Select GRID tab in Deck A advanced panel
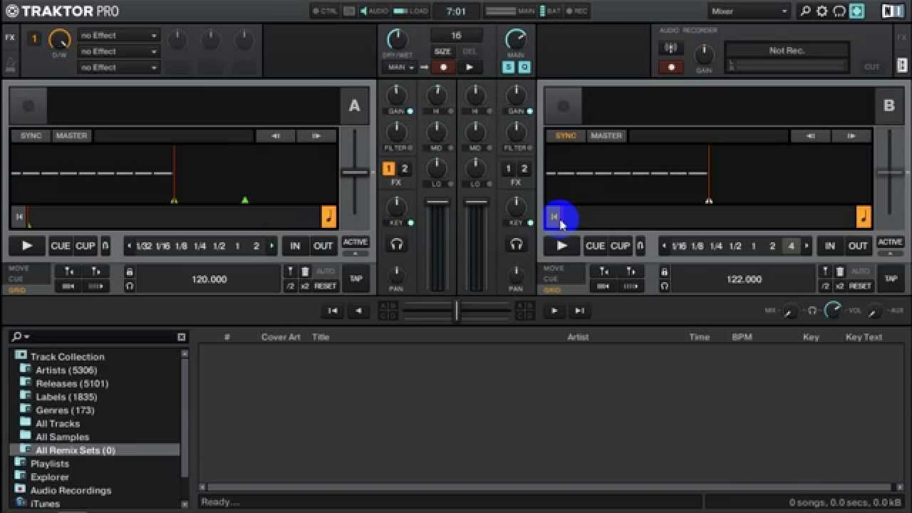Image resolution: width=912 pixels, height=513 pixels. click(16, 290)
